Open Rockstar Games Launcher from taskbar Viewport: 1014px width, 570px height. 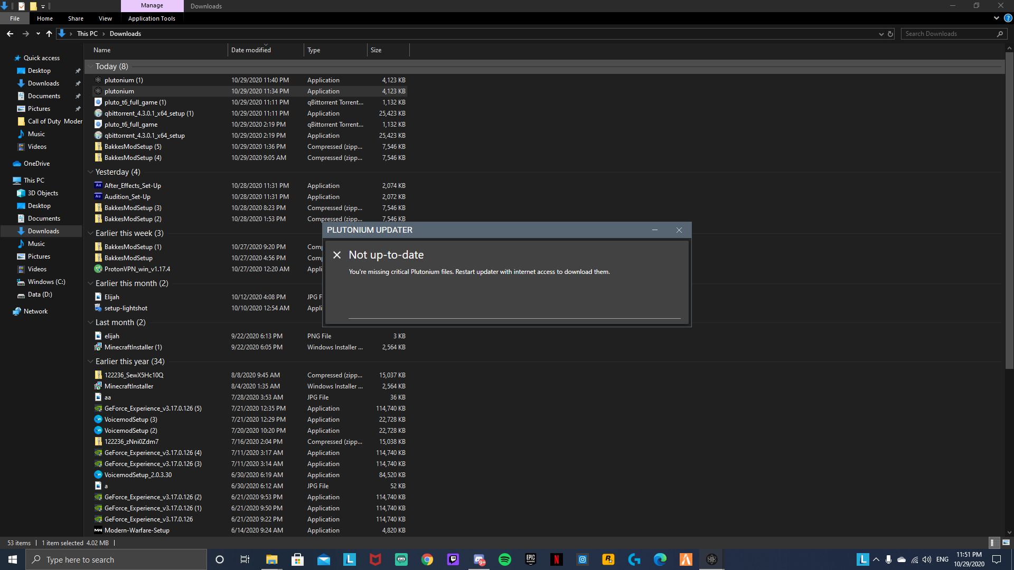[x=608, y=559]
